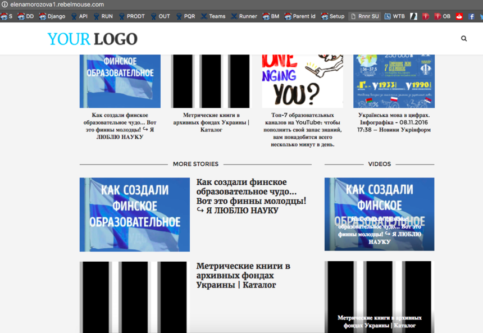Open the Parent id bookmark

click(299, 16)
